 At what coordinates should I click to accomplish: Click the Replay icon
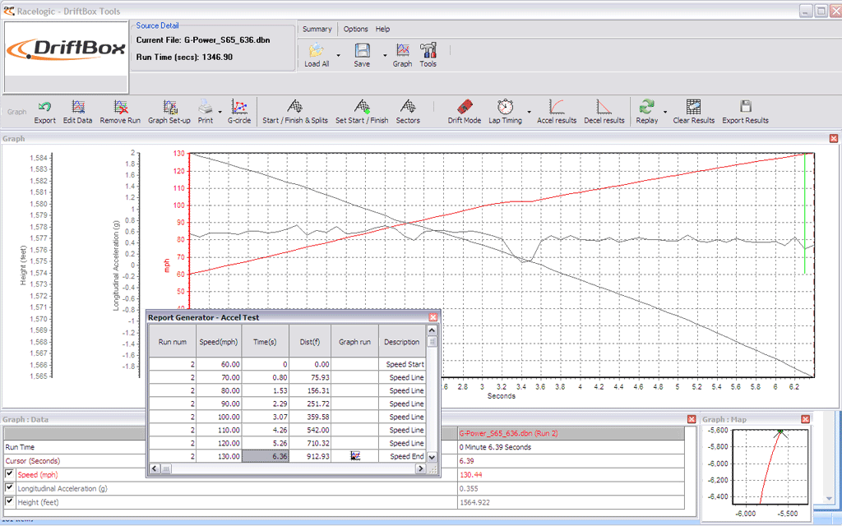coord(646,106)
